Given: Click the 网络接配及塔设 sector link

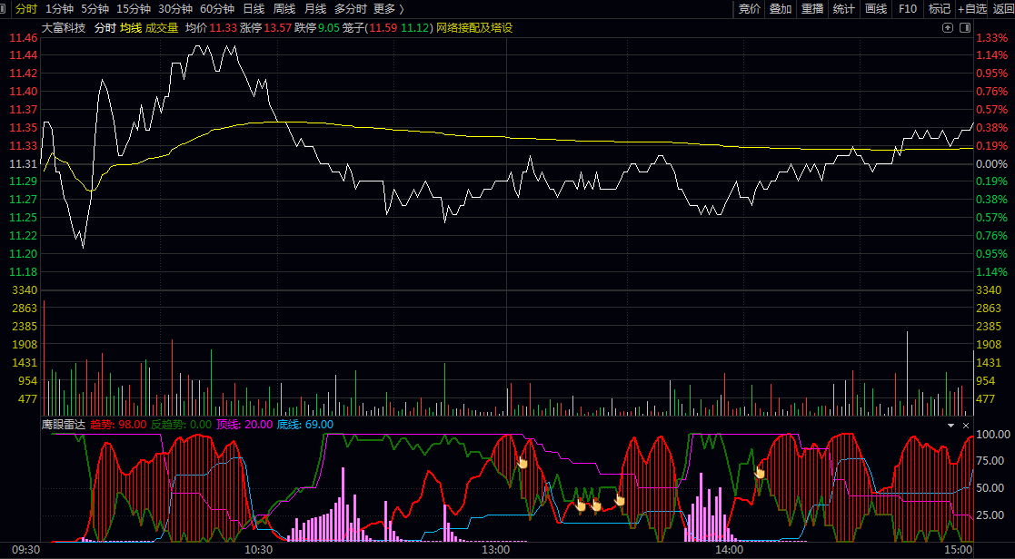Looking at the screenshot, I should (474, 28).
